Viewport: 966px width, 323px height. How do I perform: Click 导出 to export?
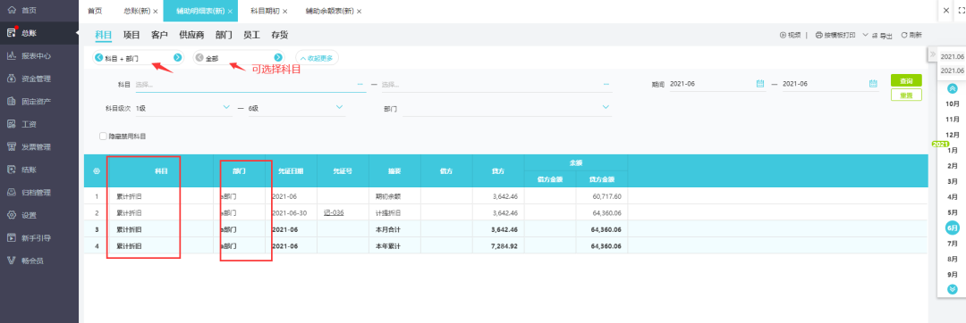pyautogui.click(x=882, y=36)
